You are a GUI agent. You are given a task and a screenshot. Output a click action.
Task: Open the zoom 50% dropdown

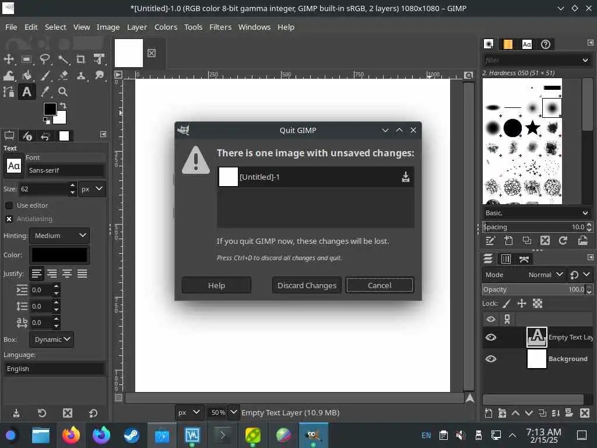[x=233, y=412]
